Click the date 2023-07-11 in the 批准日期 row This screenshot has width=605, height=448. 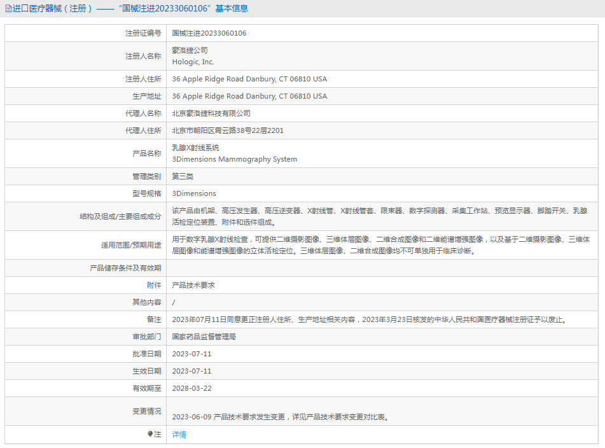(191, 354)
